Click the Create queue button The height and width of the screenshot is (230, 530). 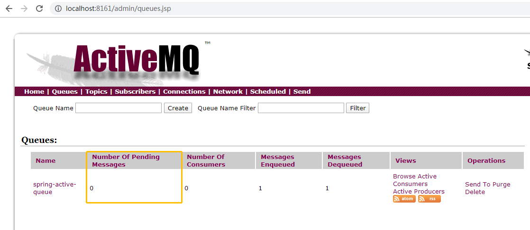pyautogui.click(x=178, y=108)
